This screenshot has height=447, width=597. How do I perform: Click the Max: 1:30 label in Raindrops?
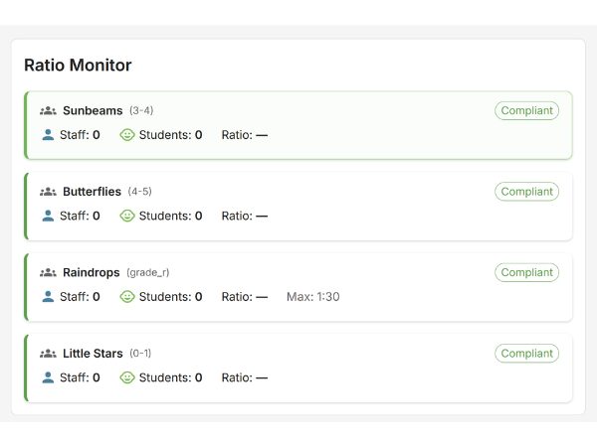(x=312, y=296)
